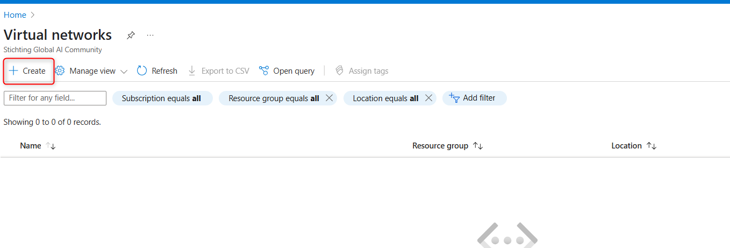Viewport: 730px width, 248px height.
Task: Click the Assign tags icon
Action: click(339, 71)
